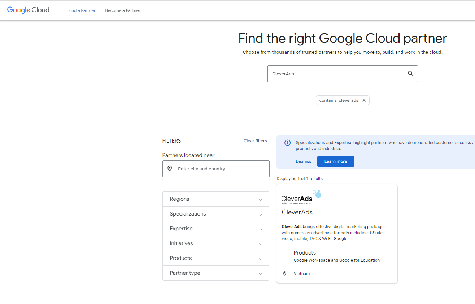This screenshot has width=475, height=304.
Task: Expand the Regions filter
Action: pyautogui.click(x=216, y=199)
